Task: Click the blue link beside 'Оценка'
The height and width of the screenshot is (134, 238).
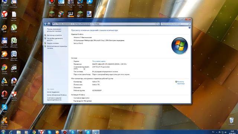Action: [x=99, y=61]
